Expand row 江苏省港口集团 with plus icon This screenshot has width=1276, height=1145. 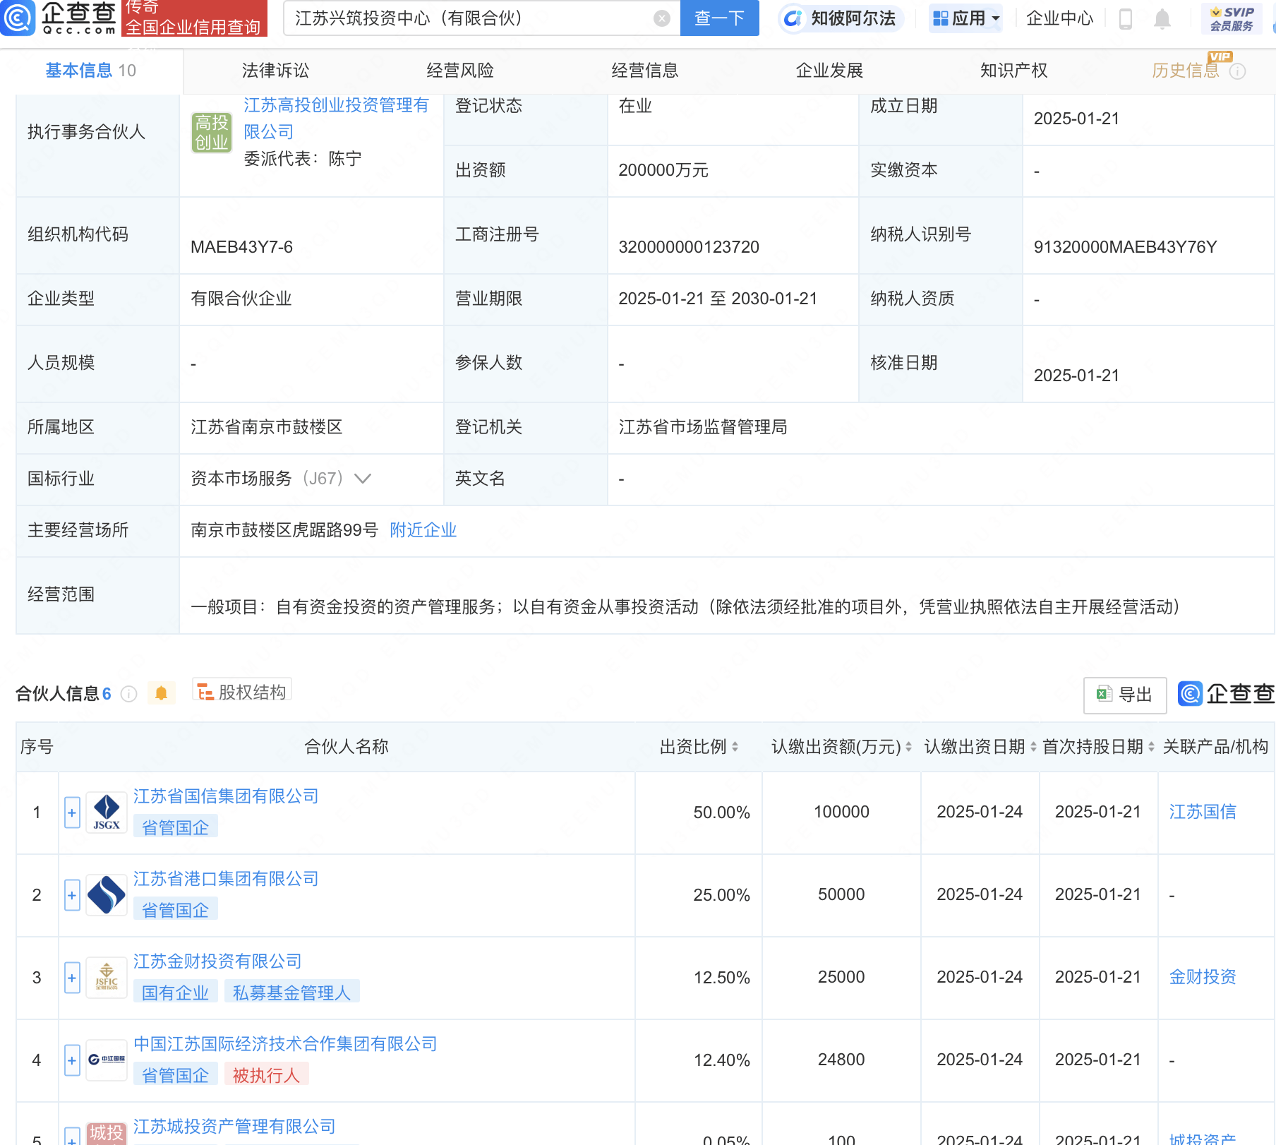point(72,896)
